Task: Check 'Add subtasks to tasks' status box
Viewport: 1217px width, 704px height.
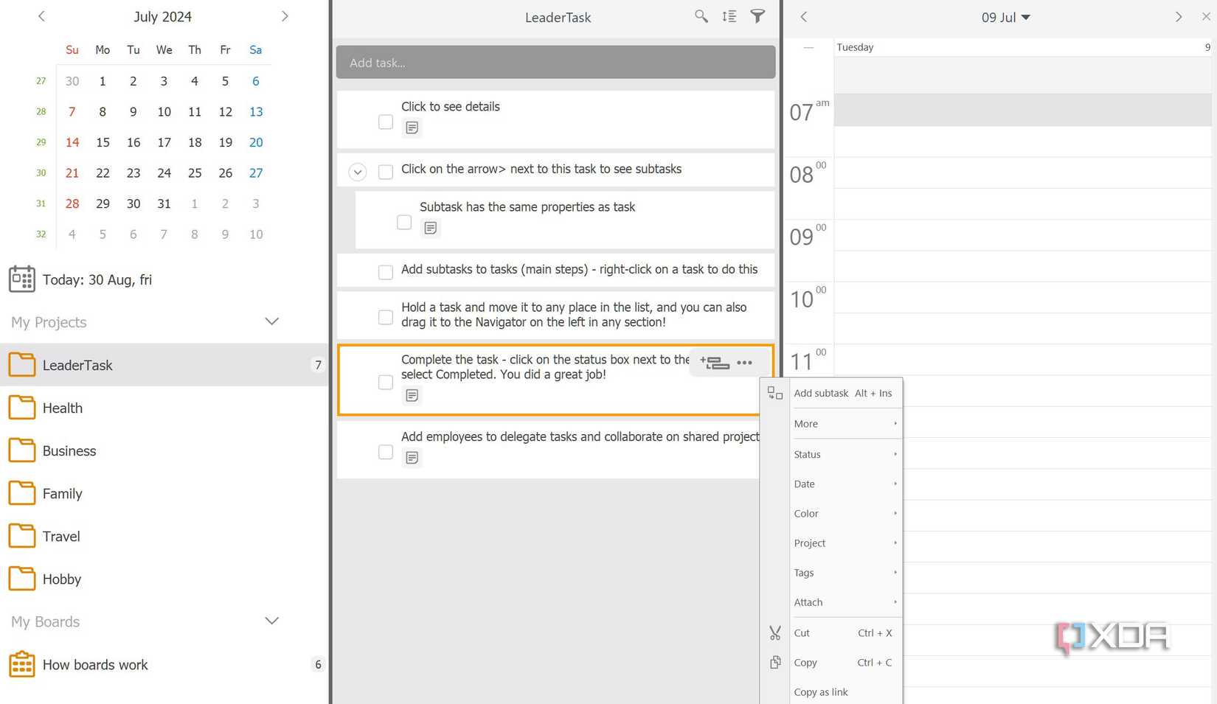Action: pyautogui.click(x=386, y=272)
